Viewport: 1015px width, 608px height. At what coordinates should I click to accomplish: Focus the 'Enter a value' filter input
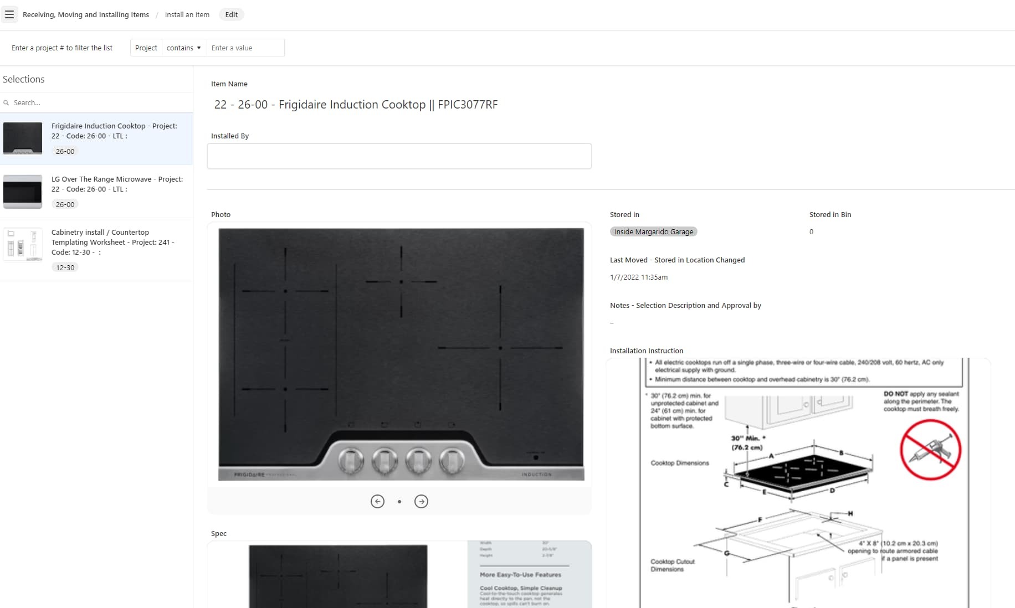click(x=245, y=48)
